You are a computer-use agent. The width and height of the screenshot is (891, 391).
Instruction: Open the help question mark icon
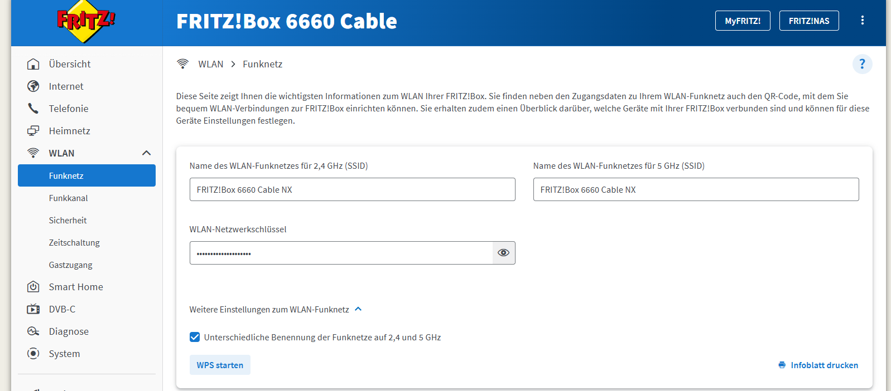pos(862,64)
